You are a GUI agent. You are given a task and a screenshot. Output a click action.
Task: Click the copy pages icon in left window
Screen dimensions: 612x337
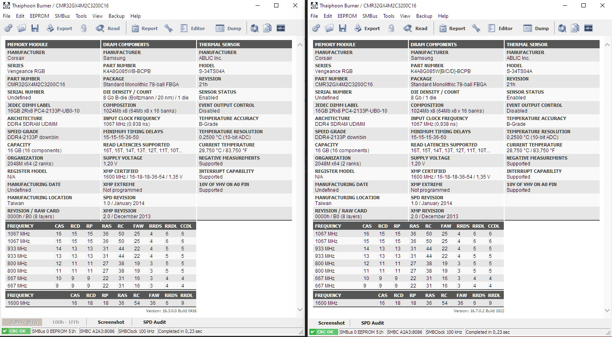point(268,28)
